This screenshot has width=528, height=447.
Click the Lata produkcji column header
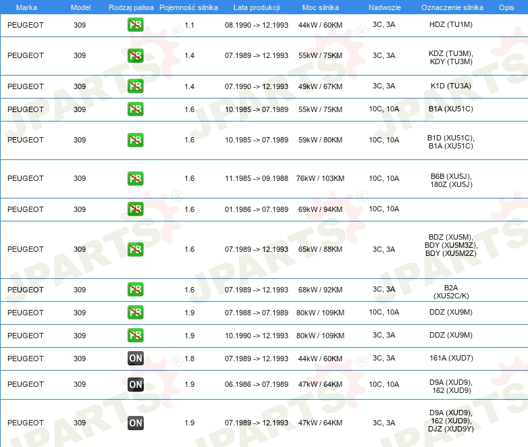257,7
